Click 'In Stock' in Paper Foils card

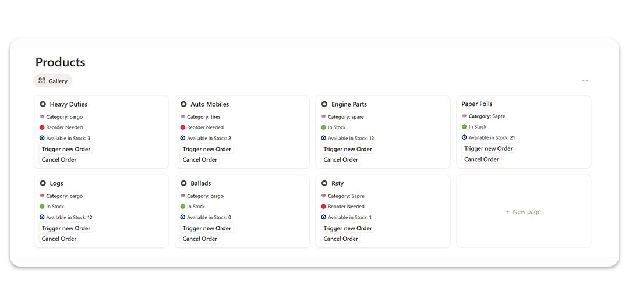pos(478,127)
